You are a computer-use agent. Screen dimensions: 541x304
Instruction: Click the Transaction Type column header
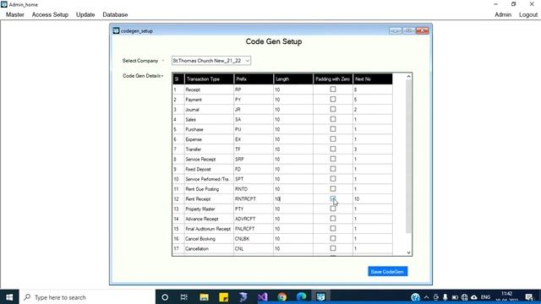[x=209, y=79]
